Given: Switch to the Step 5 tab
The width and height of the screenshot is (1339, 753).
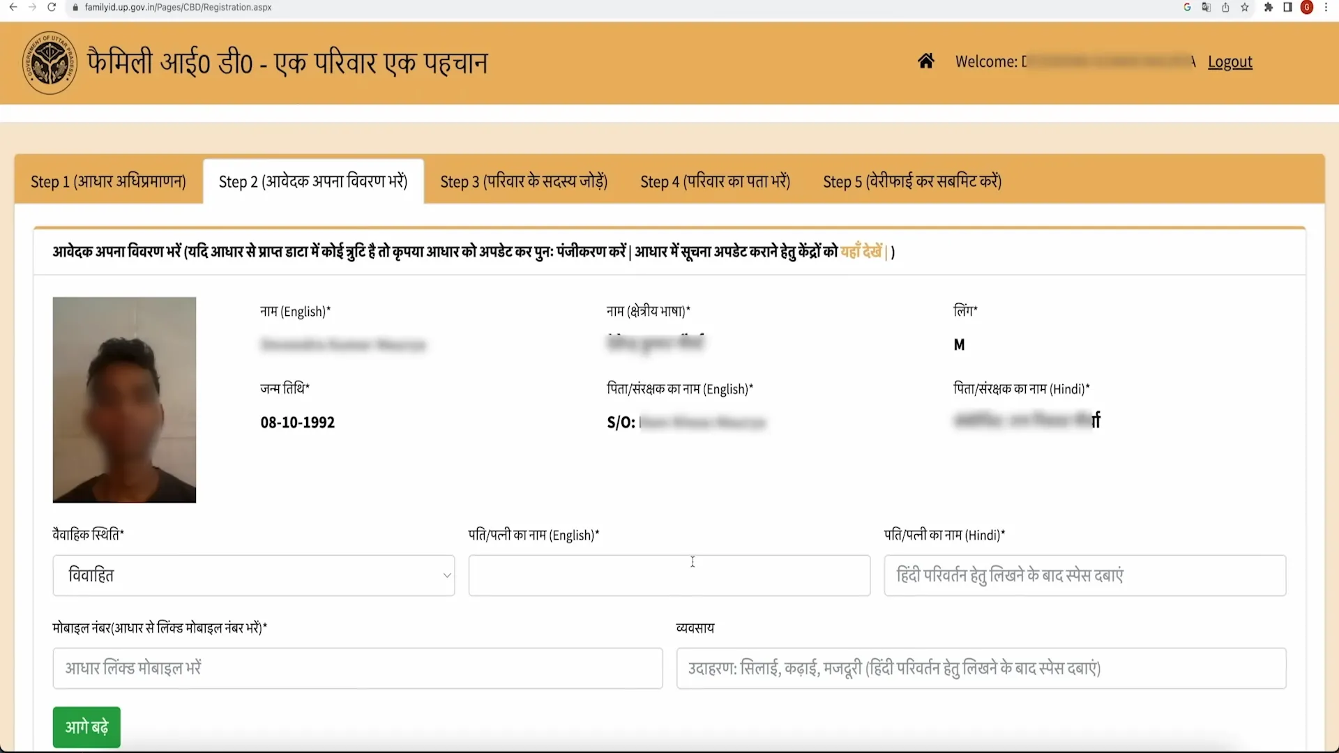Looking at the screenshot, I should (x=912, y=181).
